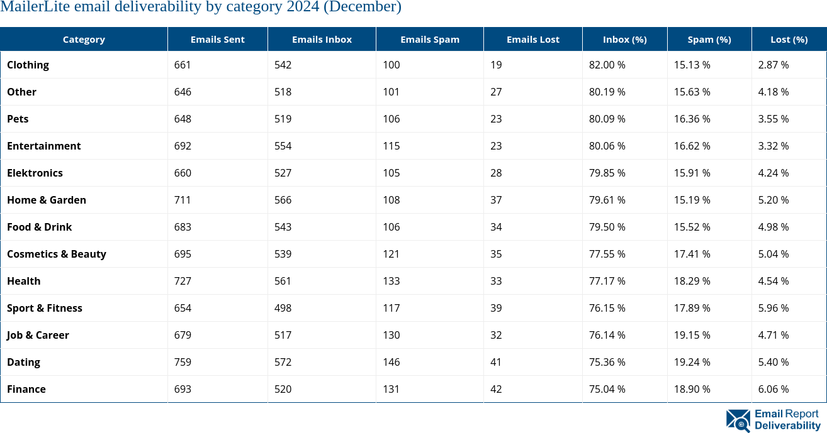827x433 pixels.
Task: Click the 79.85 % inbox value for Elektronics
Action: (x=607, y=173)
